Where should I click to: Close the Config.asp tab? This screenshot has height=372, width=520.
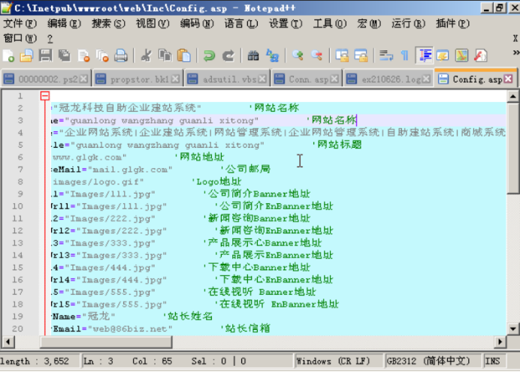(509, 79)
